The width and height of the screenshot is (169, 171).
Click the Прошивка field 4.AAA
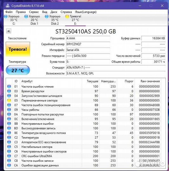click(88, 38)
